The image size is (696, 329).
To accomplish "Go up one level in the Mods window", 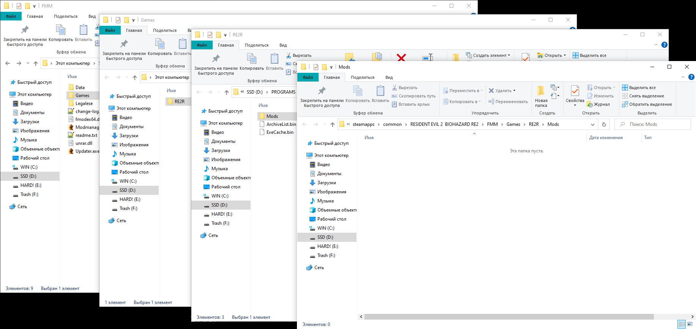I will pyautogui.click(x=333, y=124).
